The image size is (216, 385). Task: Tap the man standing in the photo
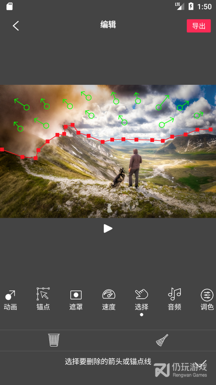tap(135, 168)
